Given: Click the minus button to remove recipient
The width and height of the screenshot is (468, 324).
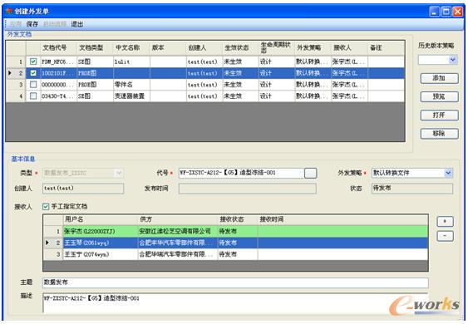Looking at the screenshot, I should click(445, 236).
